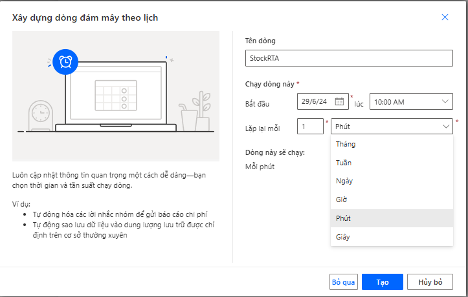Viewport: 468px width, 297px height.
Task: Click the start date field 29/6/24
Action: tap(322, 101)
